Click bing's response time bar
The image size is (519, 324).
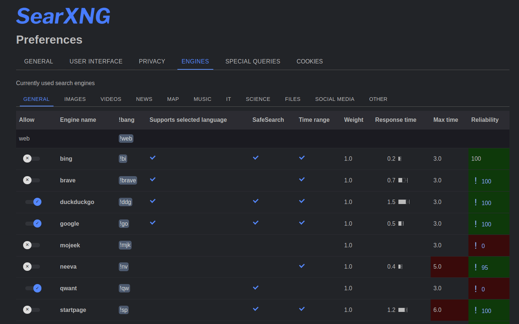coord(400,159)
